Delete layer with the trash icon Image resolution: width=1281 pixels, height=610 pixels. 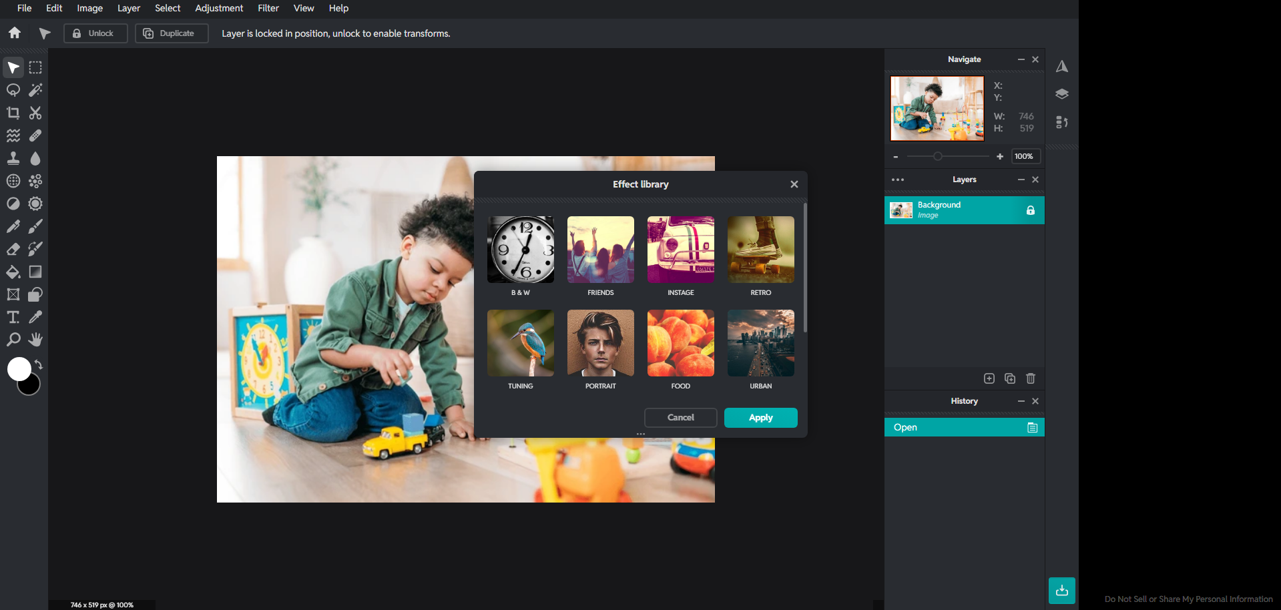coord(1031,378)
